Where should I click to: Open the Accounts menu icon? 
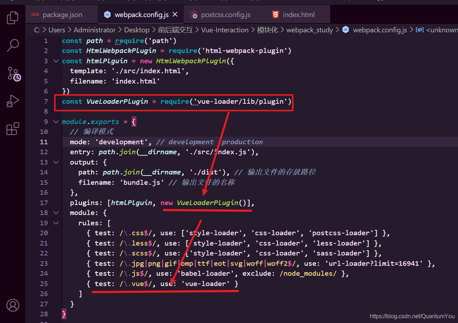click(13, 305)
